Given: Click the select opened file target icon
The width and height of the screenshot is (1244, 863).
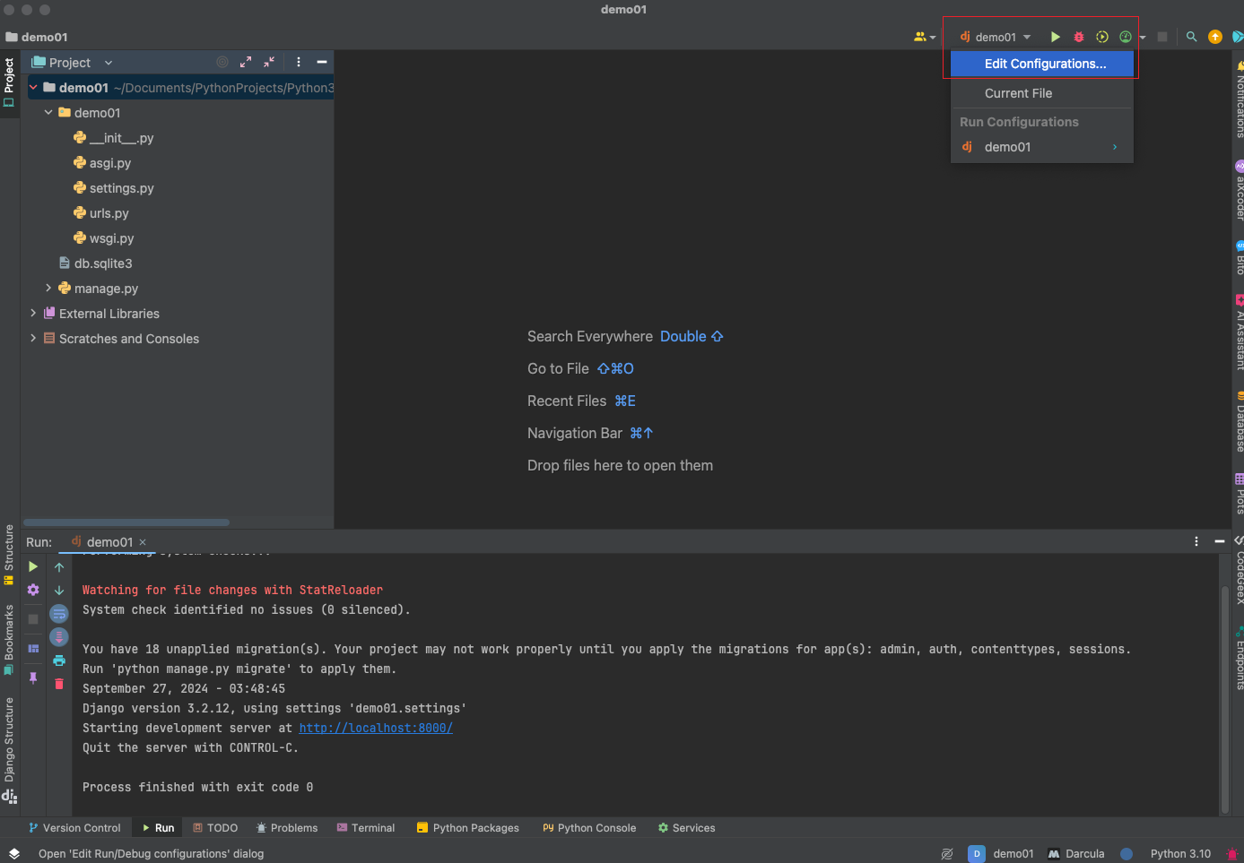Looking at the screenshot, I should point(222,62).
